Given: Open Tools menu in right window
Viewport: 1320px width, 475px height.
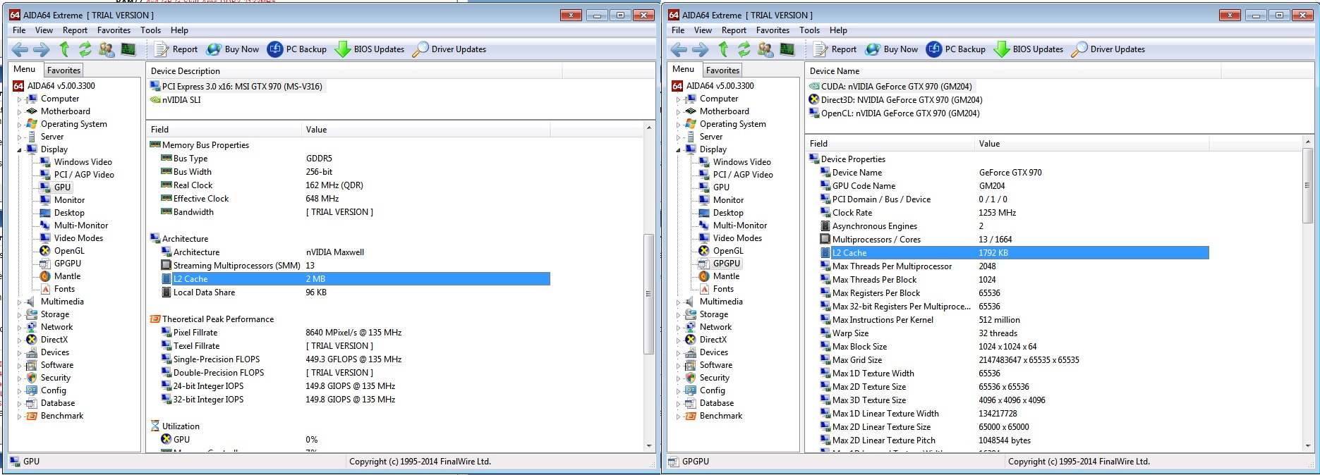Looking at the screenshot, I should pos(809,30).
